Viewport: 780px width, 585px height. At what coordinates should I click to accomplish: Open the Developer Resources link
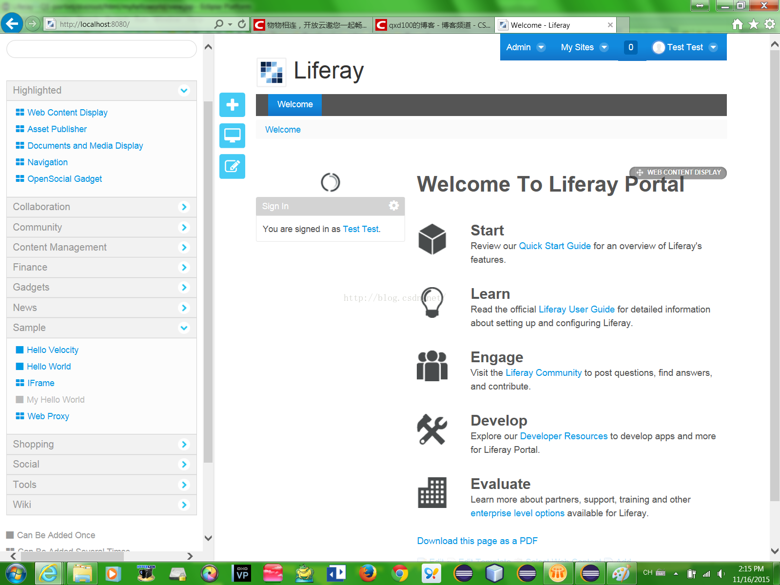tap(564, 436)
